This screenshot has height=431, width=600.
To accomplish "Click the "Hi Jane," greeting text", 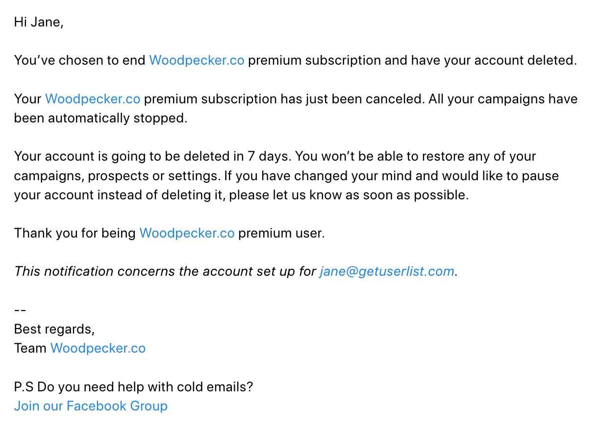I will 39,22.
